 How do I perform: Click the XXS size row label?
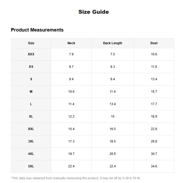[31, 54]
